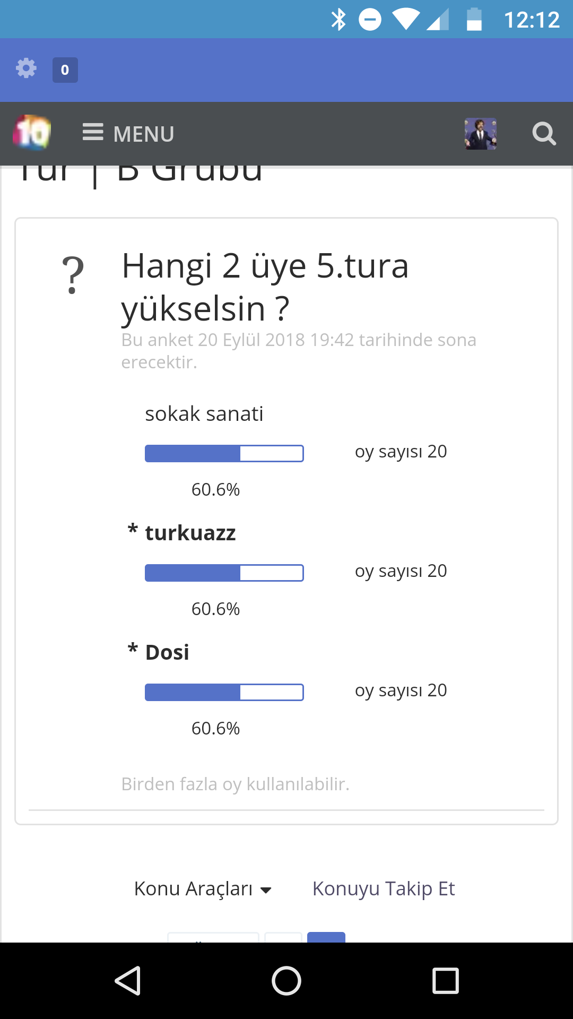Expand the Konu Araçları dropdown

(203, 888)
